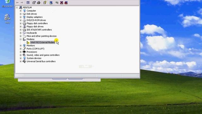Collapse the PENTIUM root node
The height and width of the screenshot is (114, 202).
(17, 8)
